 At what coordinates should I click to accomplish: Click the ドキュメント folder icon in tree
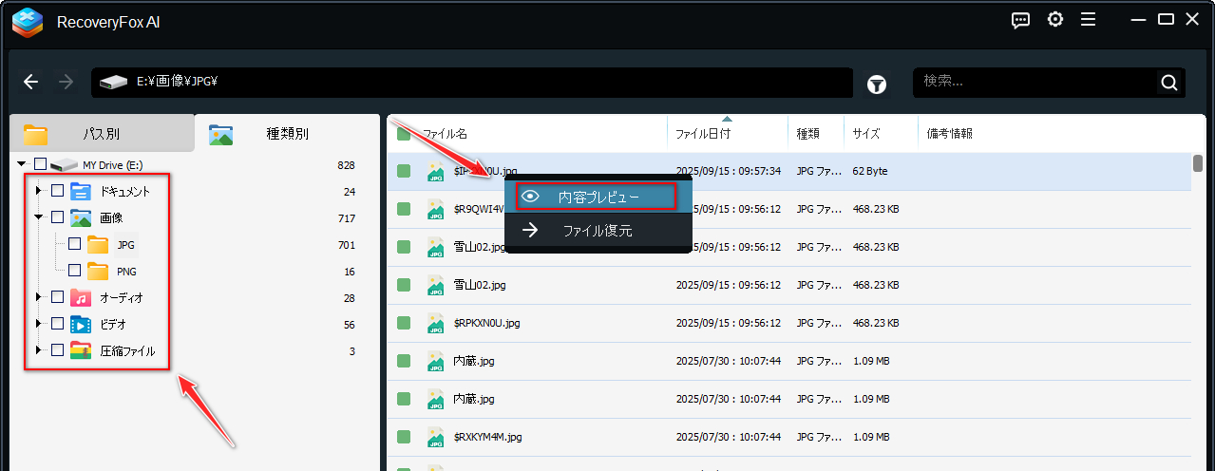(81, 191)
